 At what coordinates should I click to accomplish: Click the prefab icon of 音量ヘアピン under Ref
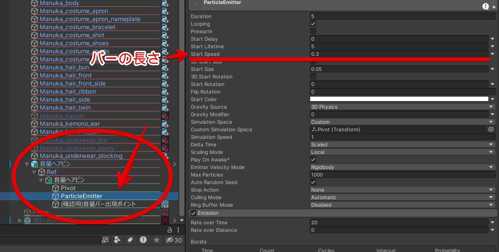pos(49,180)
